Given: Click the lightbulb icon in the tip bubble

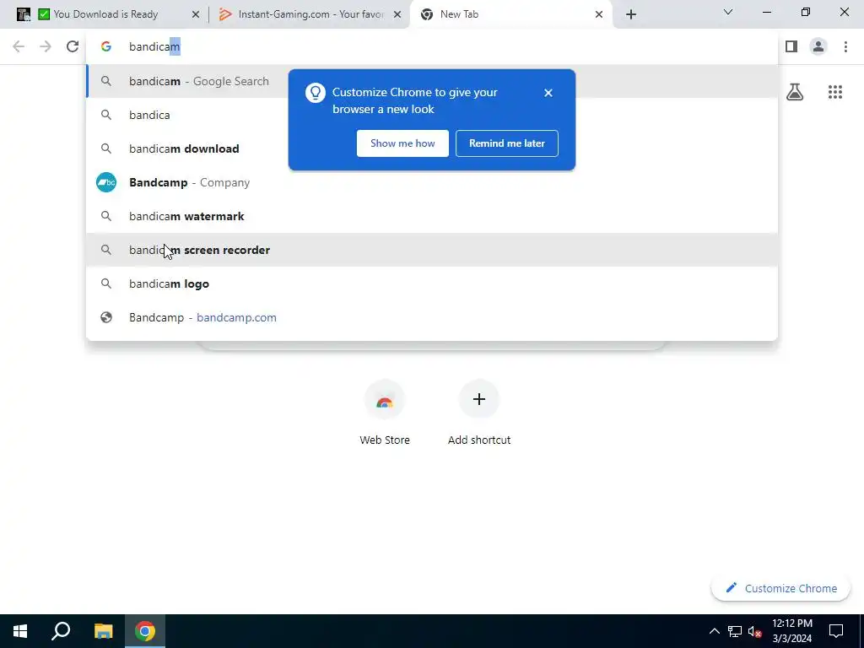Looking at the screenshot, I should tap(316, 93).
